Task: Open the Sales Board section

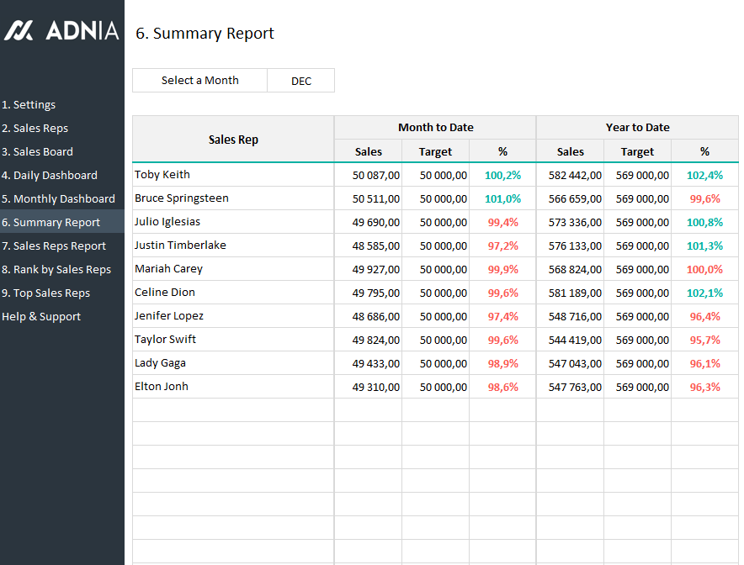Action: [x=38, y=152]
